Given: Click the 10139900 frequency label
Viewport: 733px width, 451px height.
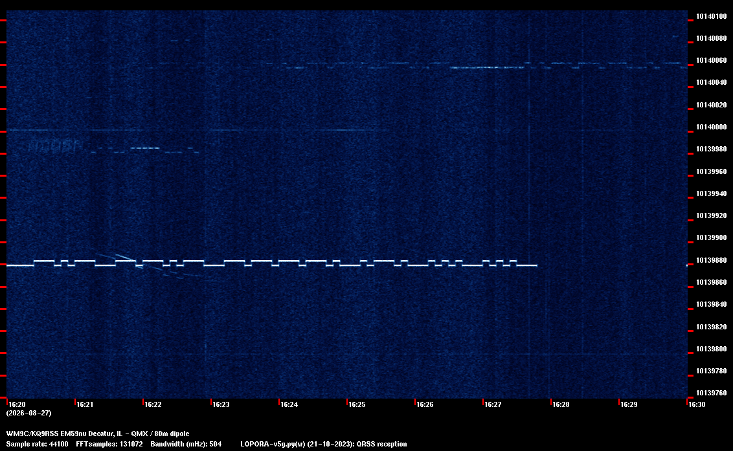Looking at the screenshot, I should [711, 237].
